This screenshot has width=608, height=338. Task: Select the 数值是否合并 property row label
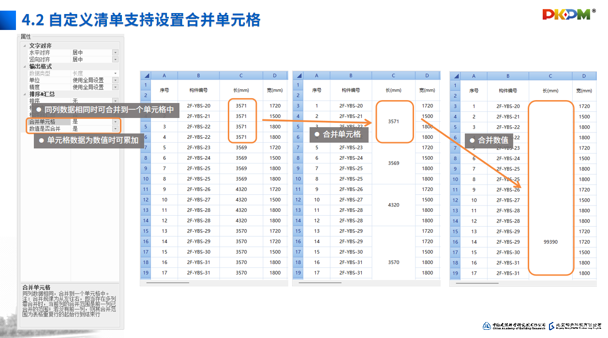coord(44,129)
